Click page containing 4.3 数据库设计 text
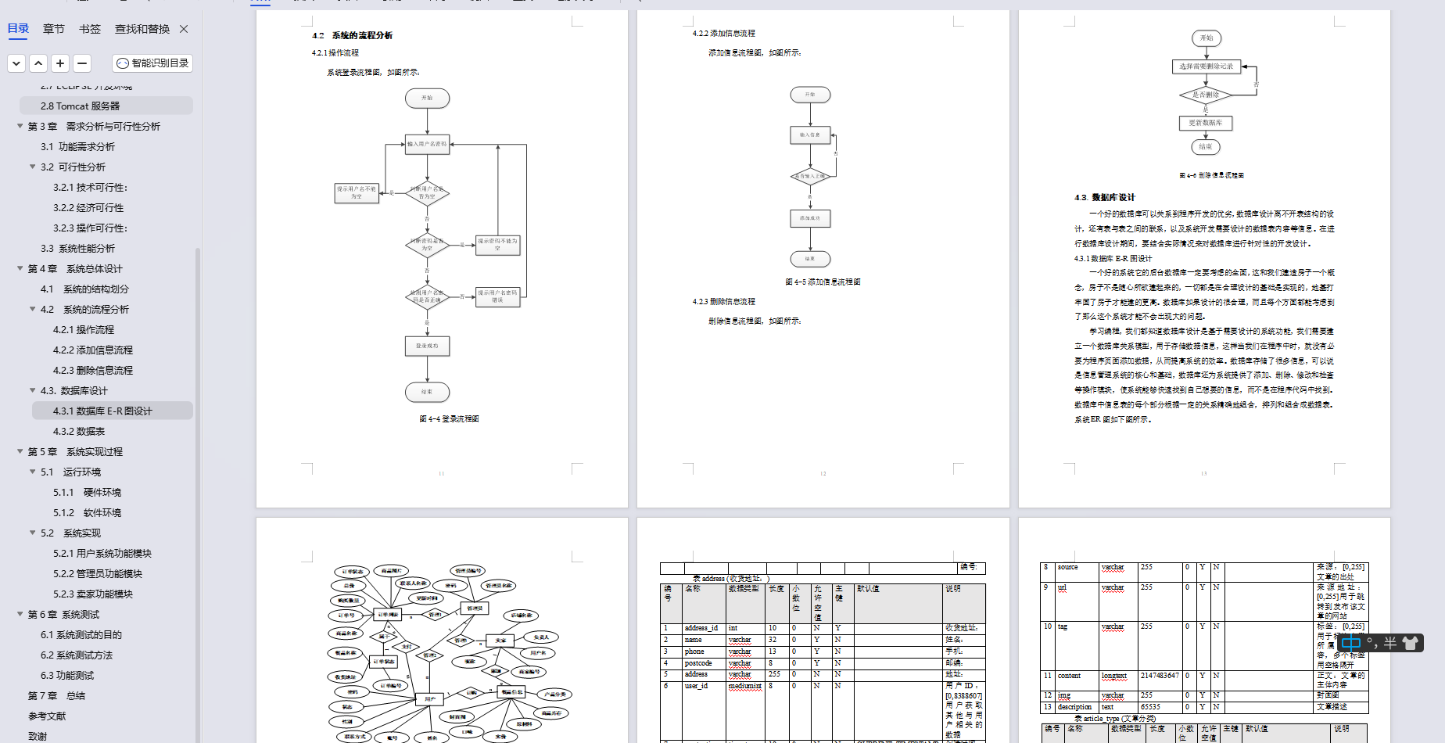The image size is (1445, 743). click(1204, 258)
